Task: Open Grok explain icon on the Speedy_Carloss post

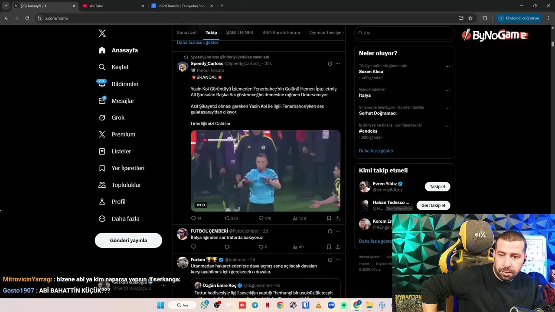Action: [330, 64]
